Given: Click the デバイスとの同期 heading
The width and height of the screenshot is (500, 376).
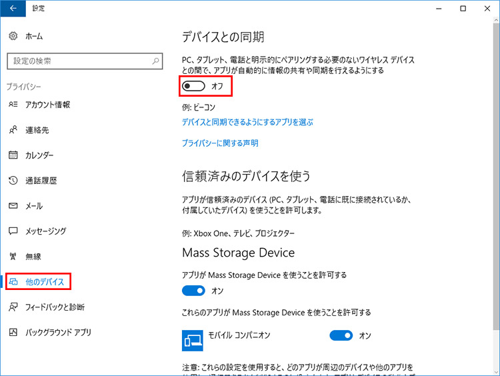Looking at the screenshot, I should [223, 37].
